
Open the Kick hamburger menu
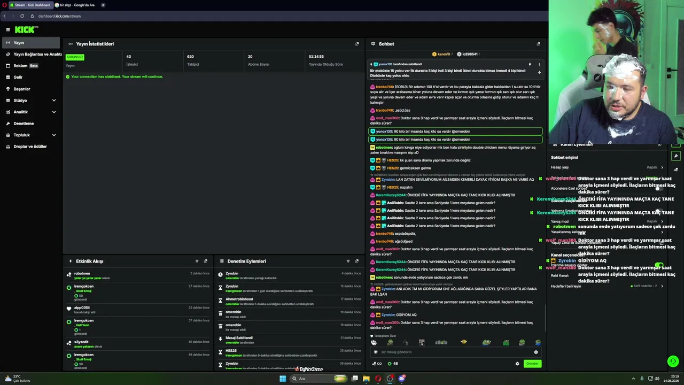pyautogui.click(x=8, y=30)
